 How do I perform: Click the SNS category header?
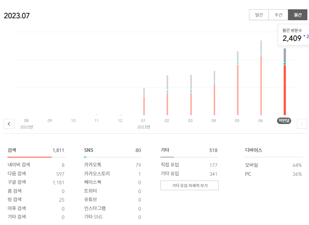click(88, 150)
